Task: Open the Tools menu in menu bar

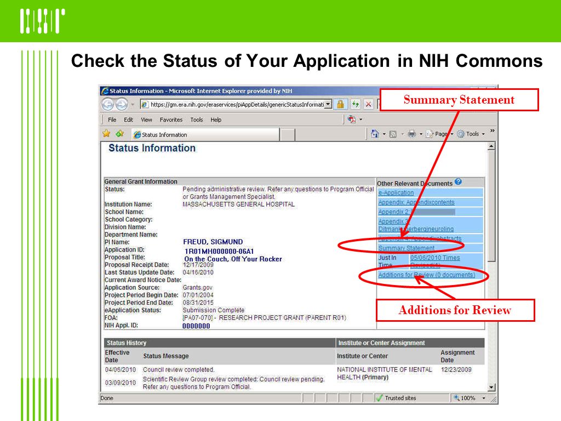Action: click(197, 120)
